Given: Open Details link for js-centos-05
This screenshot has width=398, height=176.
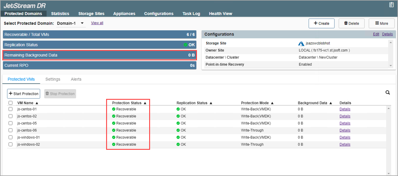Looking at the screenshot, I should 345,123.
